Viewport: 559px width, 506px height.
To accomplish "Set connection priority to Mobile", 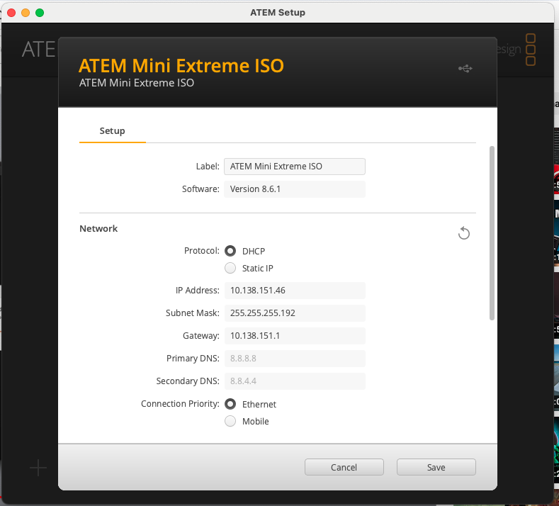I will [230, 421].
